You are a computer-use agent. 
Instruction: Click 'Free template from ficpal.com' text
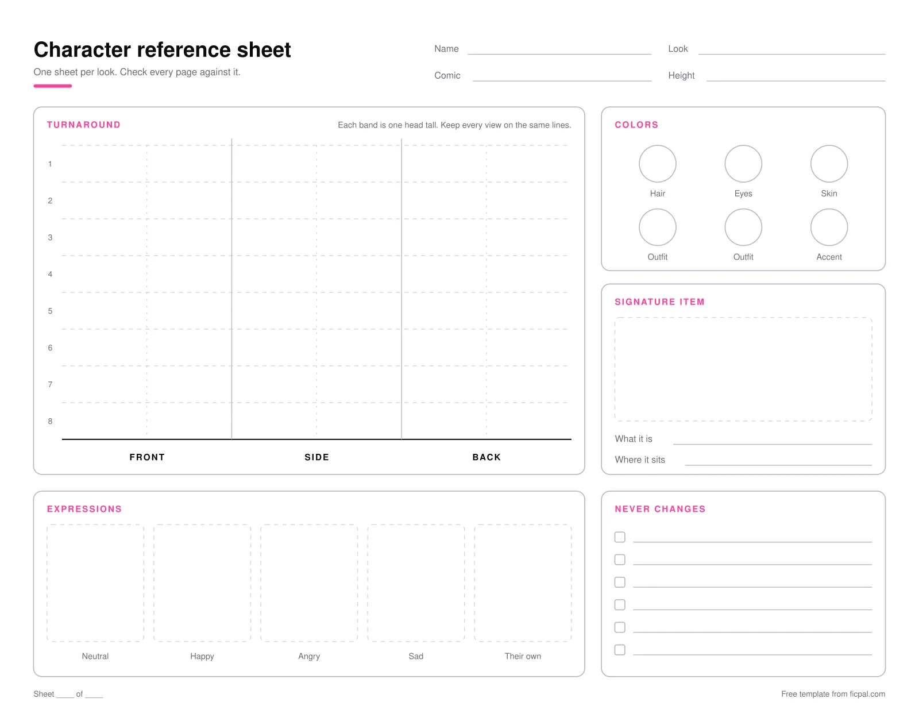point(833,694)
